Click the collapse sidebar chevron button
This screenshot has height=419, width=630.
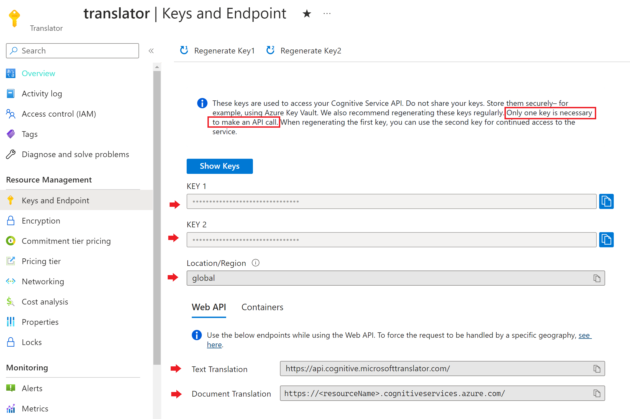click(x=151, y=50)
